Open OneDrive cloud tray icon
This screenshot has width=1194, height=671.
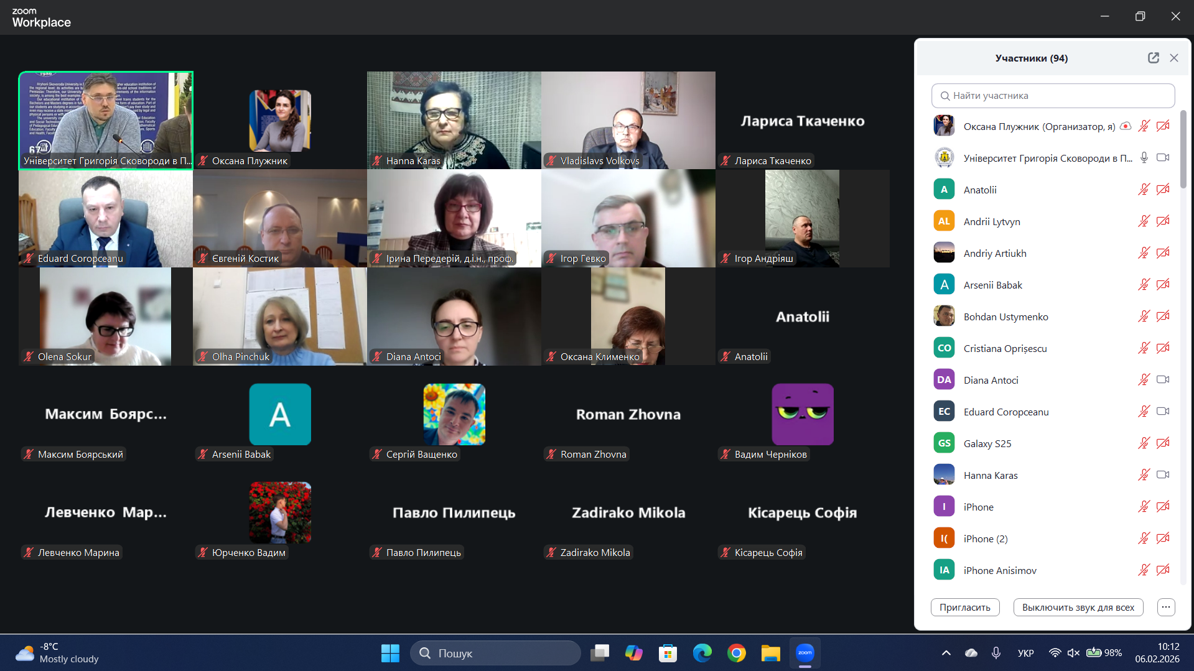(971, 653)
